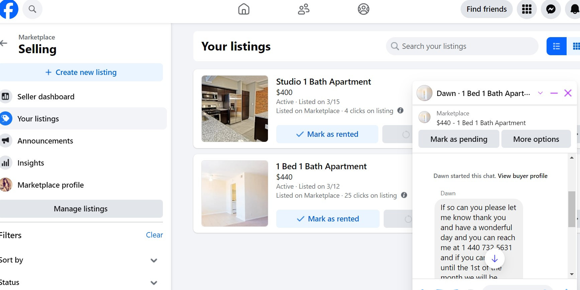The image size is (580, 290).
Task: Open the Friends icon in top bar
Action: 303,9
